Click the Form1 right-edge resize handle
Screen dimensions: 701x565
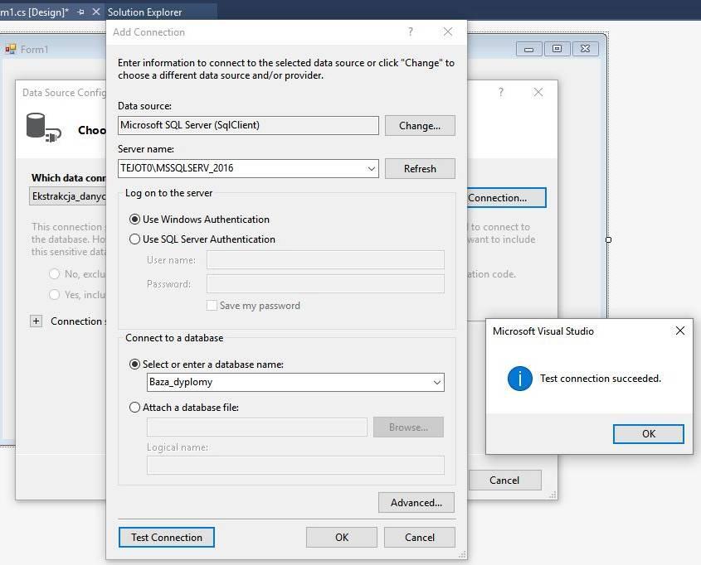[x=608, y=239]
